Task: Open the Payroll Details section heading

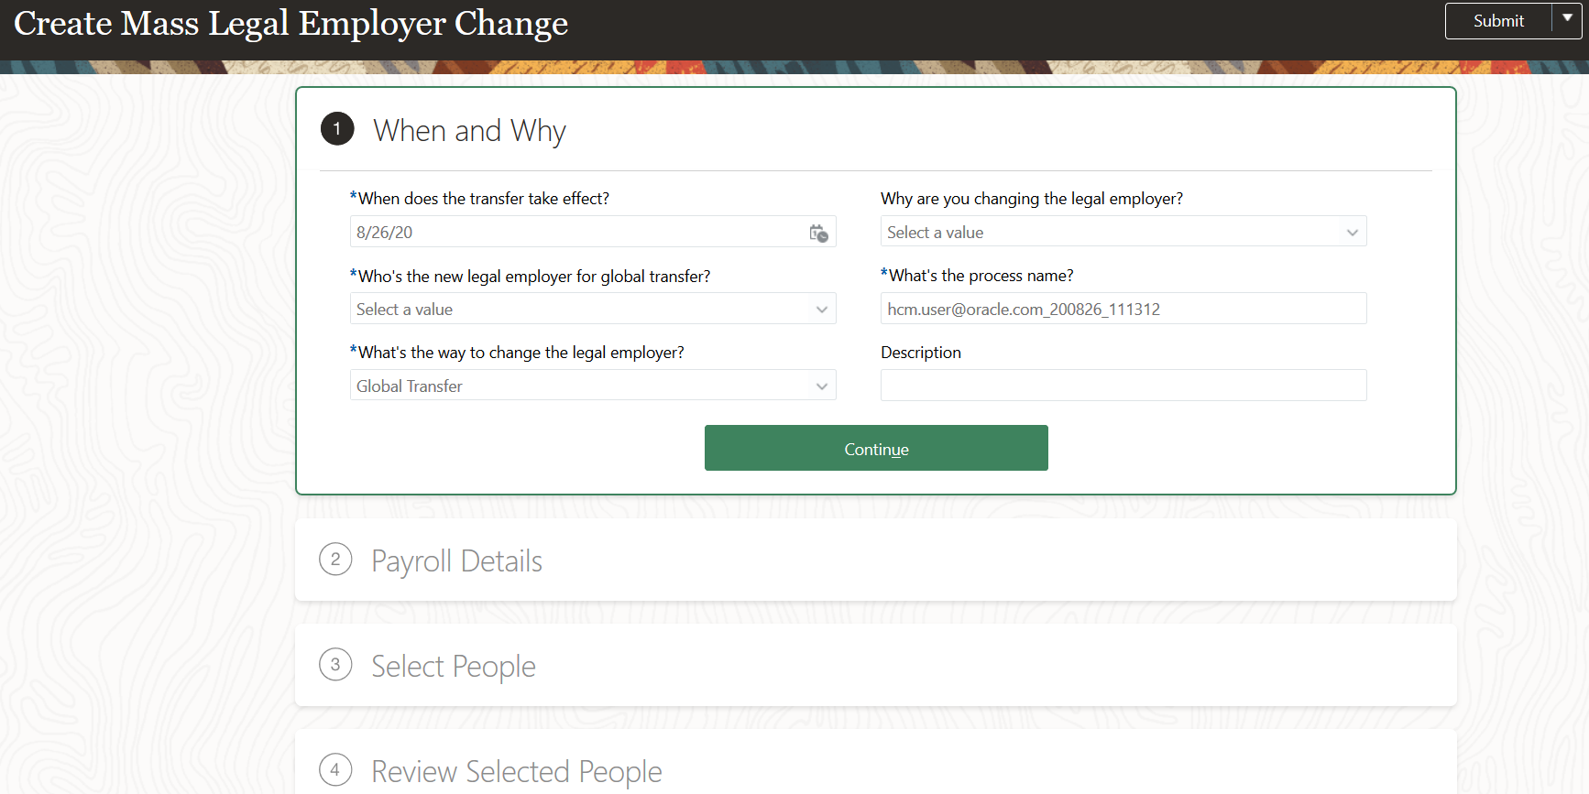Action: click(x=456, y=561)
